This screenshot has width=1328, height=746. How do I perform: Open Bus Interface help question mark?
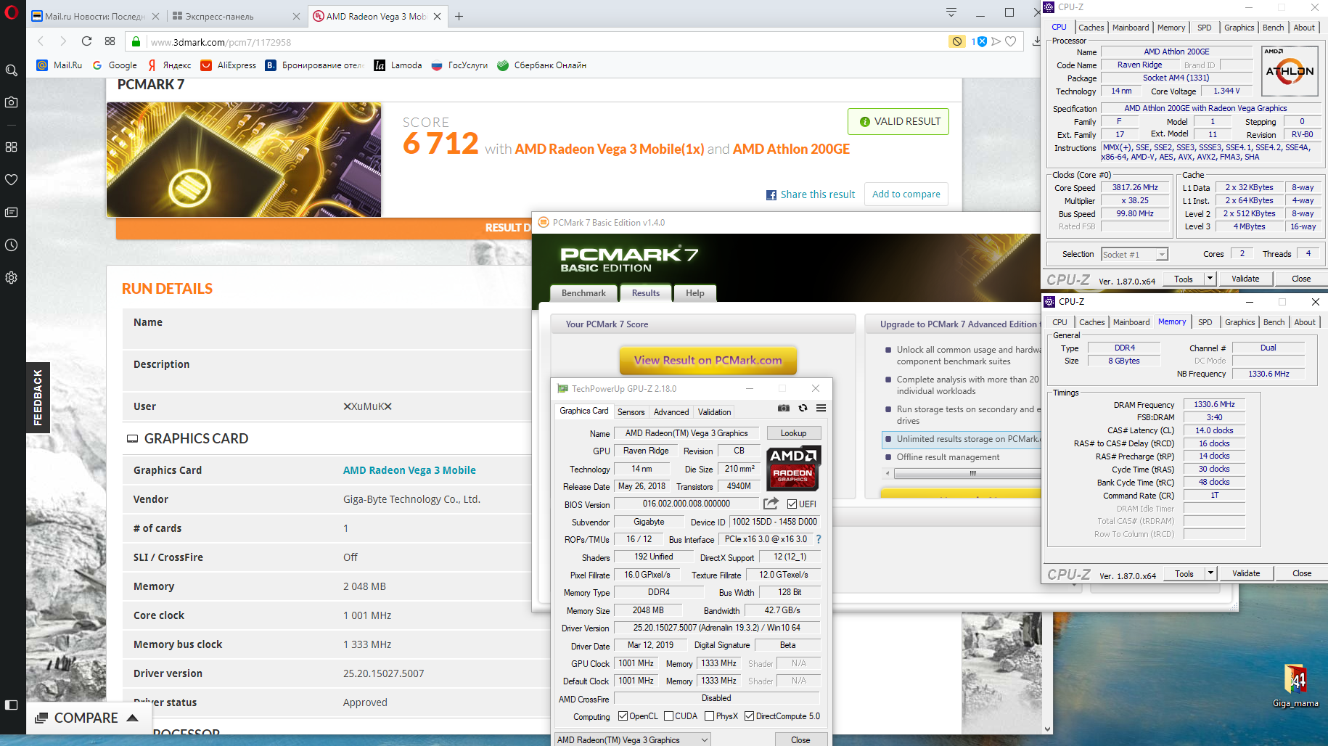pos(819,539)
